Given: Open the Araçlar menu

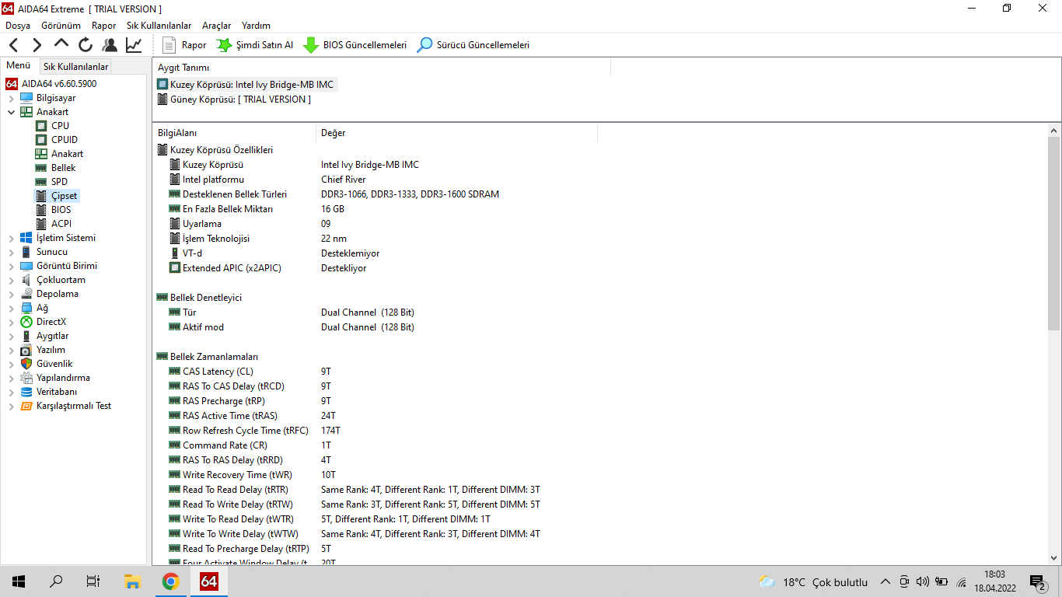Looking at the screenshot, I should 217,26.
